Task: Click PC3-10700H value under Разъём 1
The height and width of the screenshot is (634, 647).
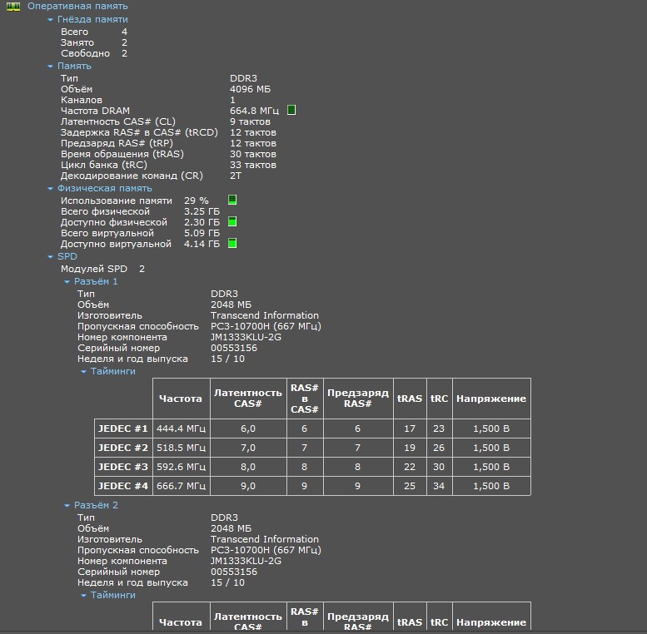Action: click(266, 326)
